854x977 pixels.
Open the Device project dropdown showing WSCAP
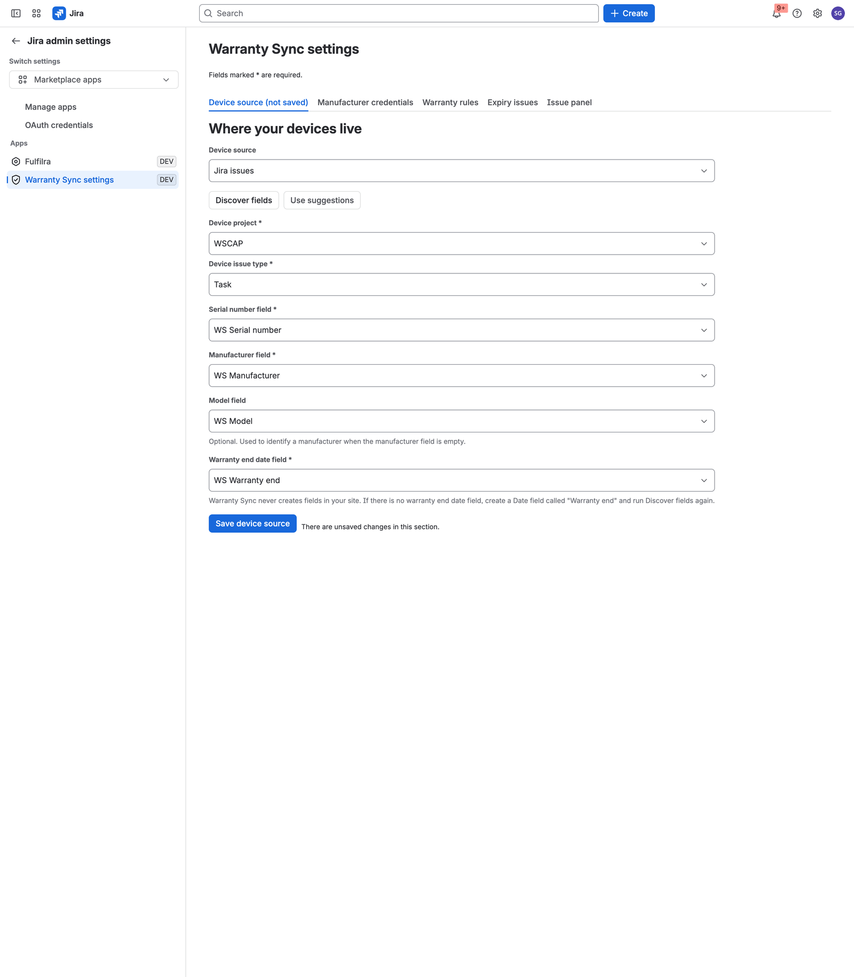[x=462, y=243]
